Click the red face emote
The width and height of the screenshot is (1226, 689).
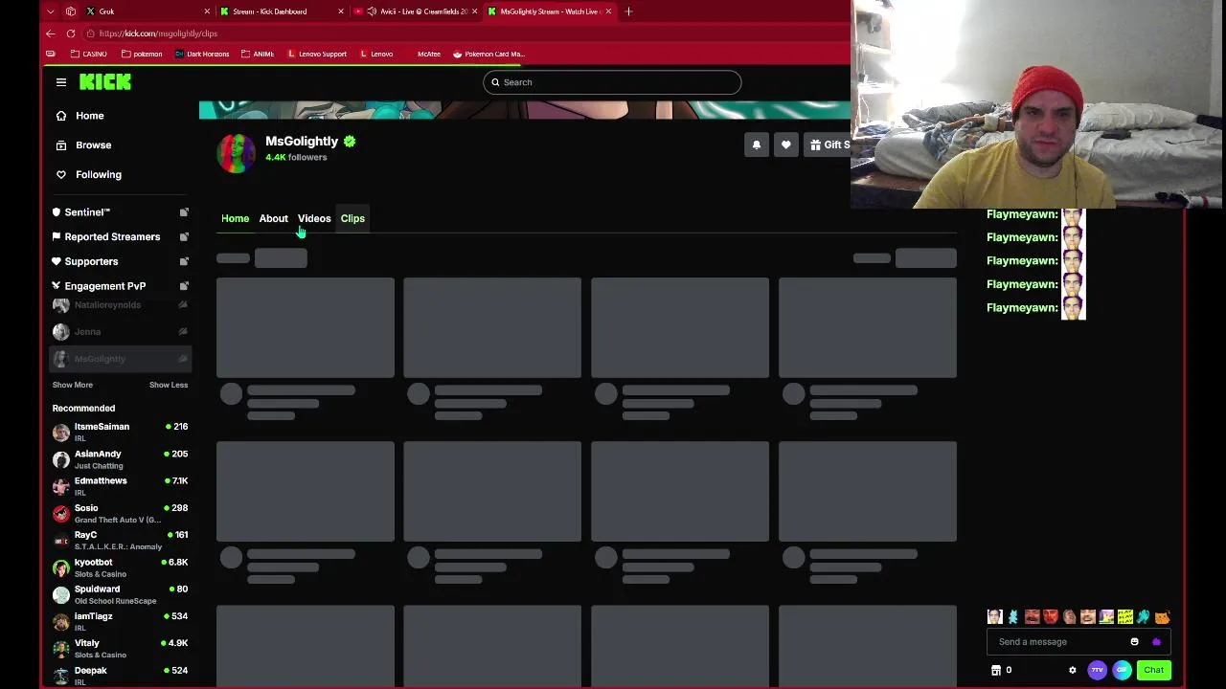(x=1051, y=617)
